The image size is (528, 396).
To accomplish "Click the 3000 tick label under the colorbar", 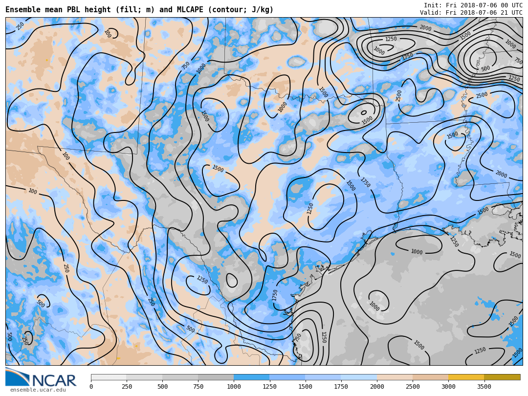I will click(448, 387).
